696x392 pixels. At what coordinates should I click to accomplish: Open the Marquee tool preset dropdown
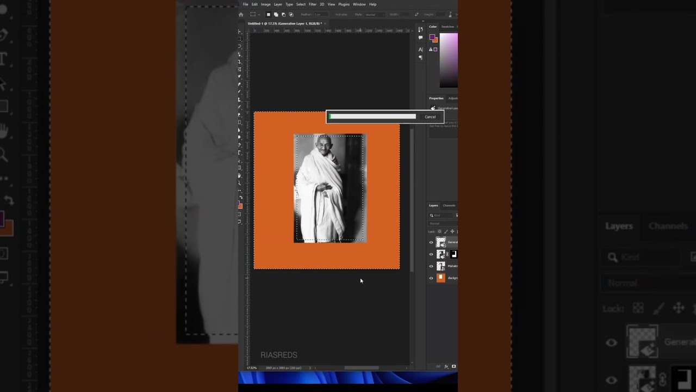coord(259,15)
